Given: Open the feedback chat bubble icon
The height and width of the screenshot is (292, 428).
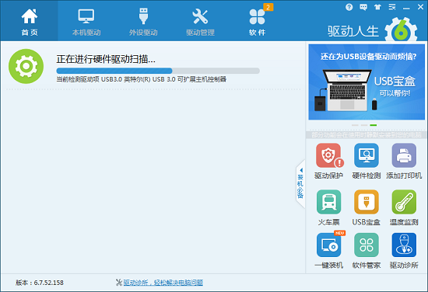Looking at the screenshot, I should pyautogui.click(x=363, y=7).
